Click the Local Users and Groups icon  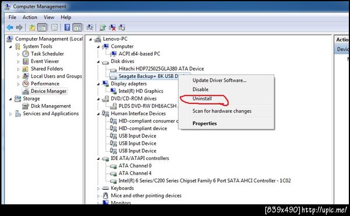26,76
